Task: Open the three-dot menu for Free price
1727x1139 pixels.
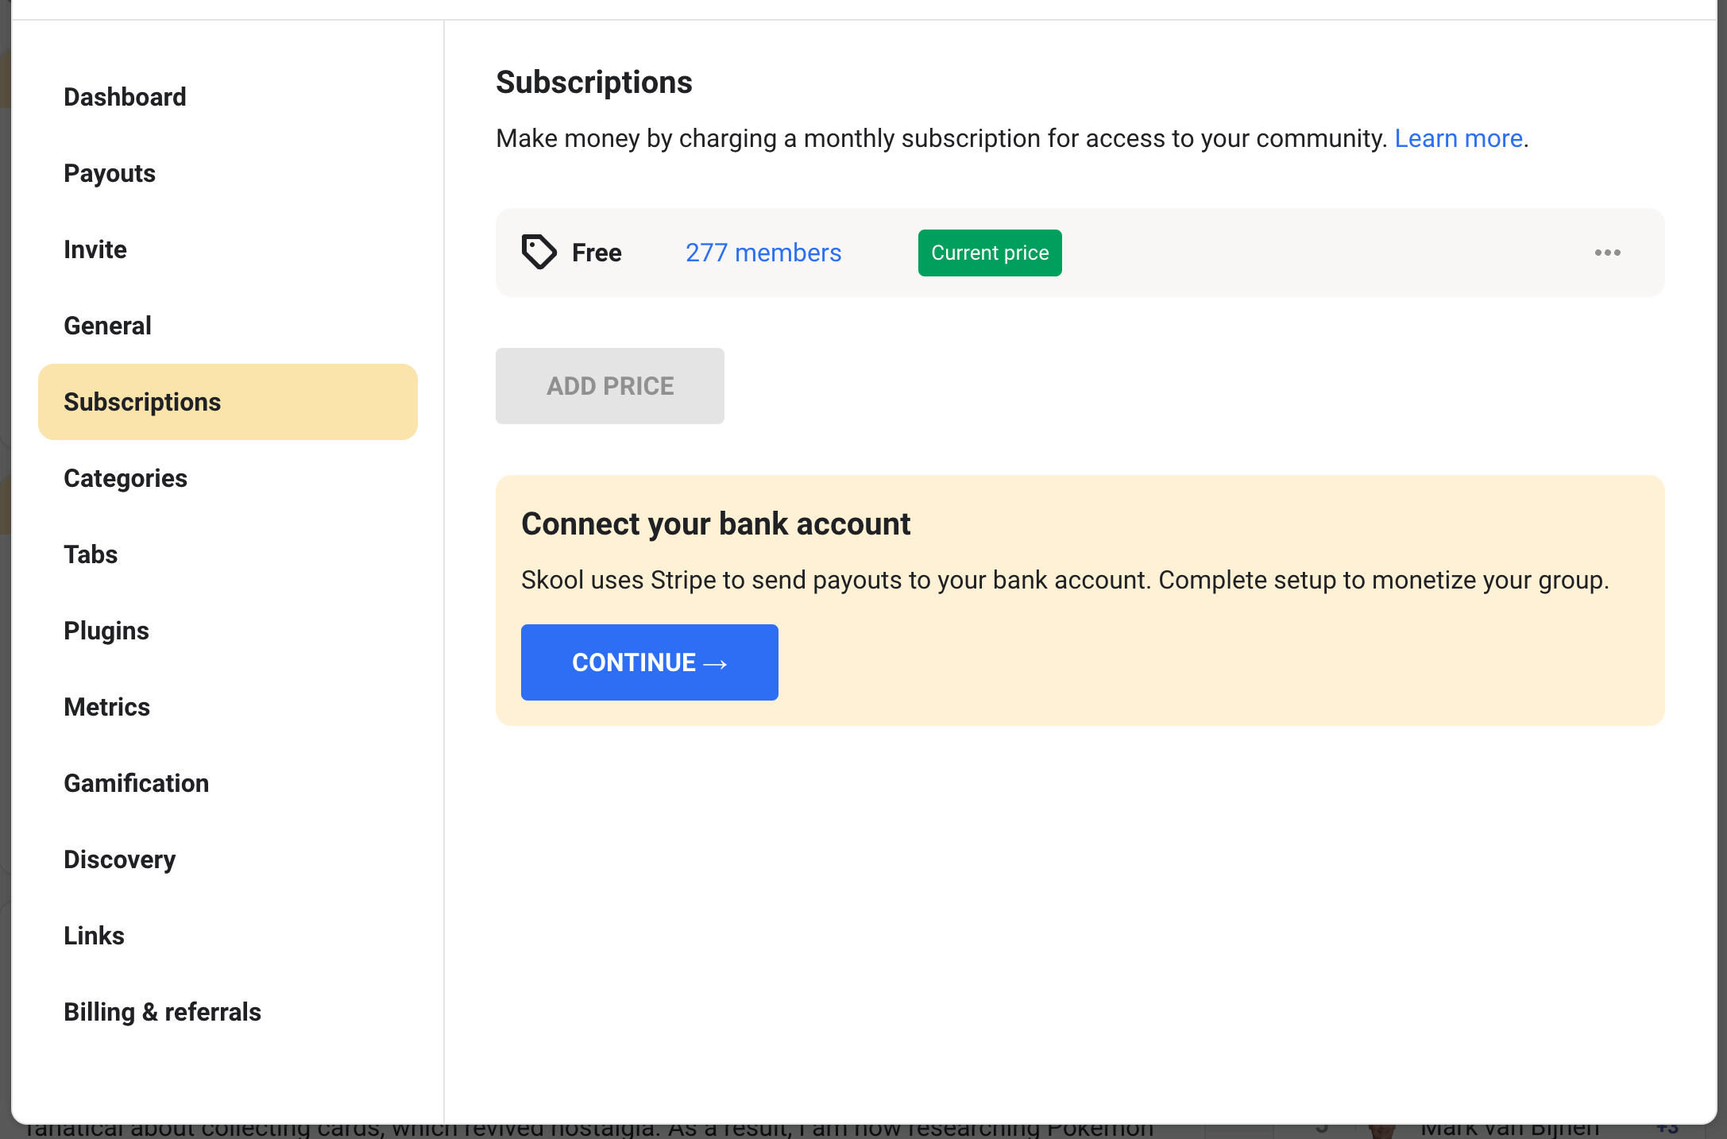Action: coord(1607,253)
